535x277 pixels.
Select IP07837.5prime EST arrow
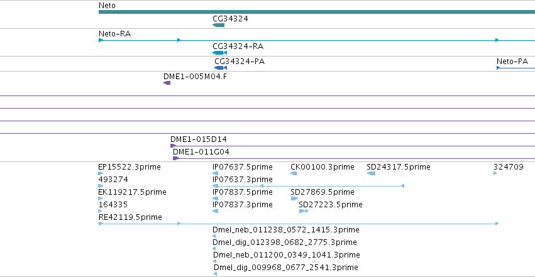click(x=215, y=198)
